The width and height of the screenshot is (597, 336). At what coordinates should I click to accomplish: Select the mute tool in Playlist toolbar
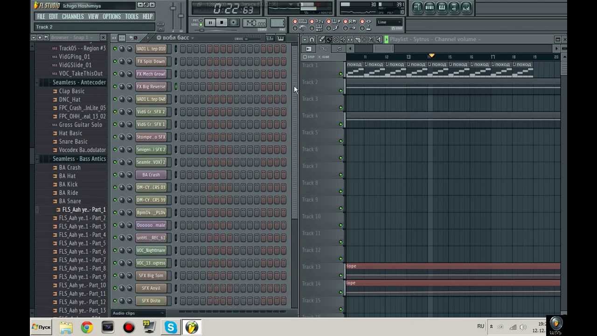pyautogui.click(x=343, y=39)
